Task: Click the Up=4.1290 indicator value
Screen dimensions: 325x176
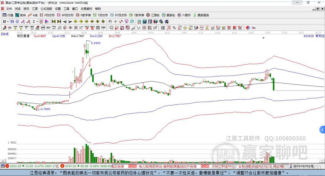Action: click(59, 36)
